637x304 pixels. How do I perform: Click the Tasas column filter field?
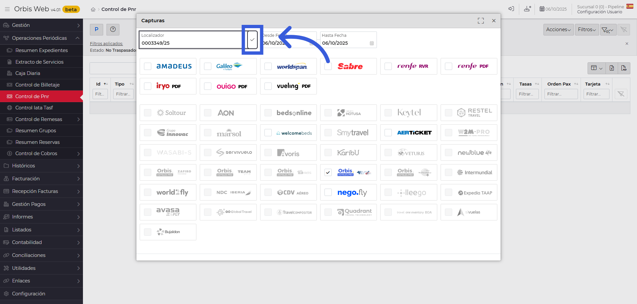[527, 94]
